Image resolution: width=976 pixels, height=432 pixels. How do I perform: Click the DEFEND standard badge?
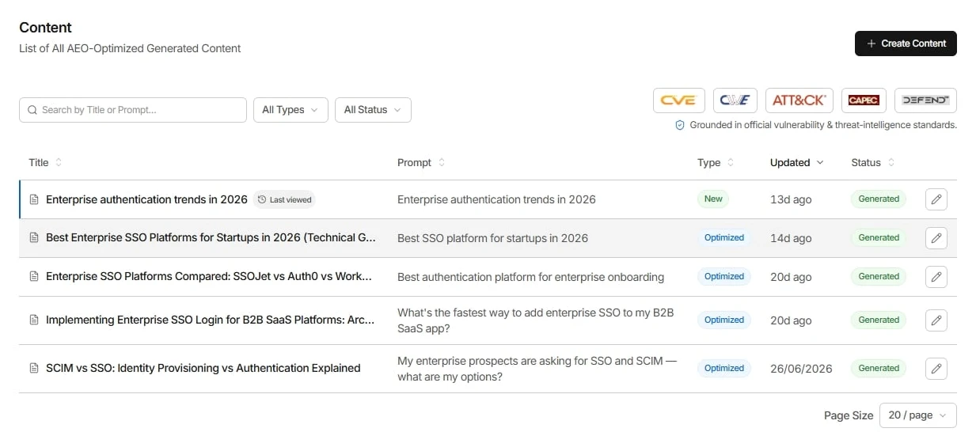tap(925, 100)
